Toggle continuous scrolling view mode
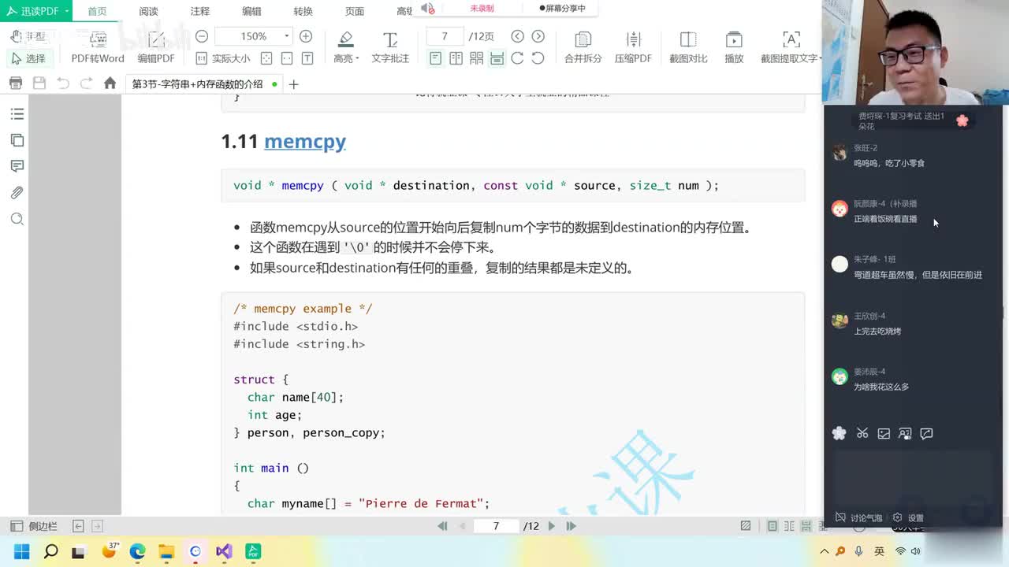 point(497,58)
